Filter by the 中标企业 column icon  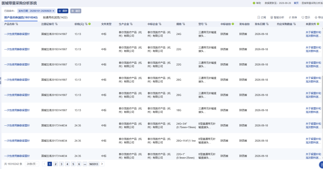160,24
